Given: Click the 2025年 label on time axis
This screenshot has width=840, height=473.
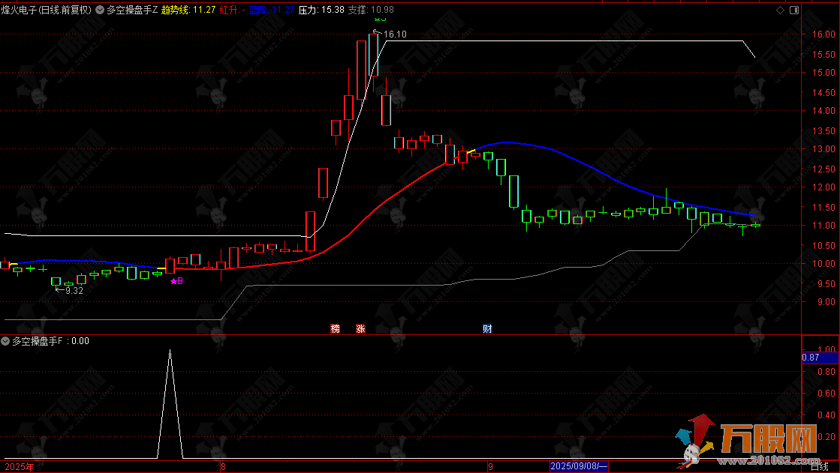Looking at the screenshot, I should point(20,467).
